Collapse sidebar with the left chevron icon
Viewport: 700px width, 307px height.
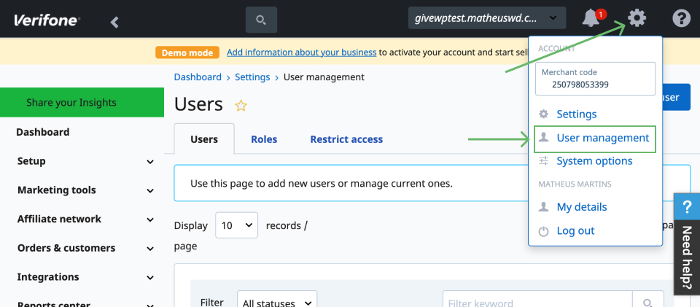click(x=114, y=22)
